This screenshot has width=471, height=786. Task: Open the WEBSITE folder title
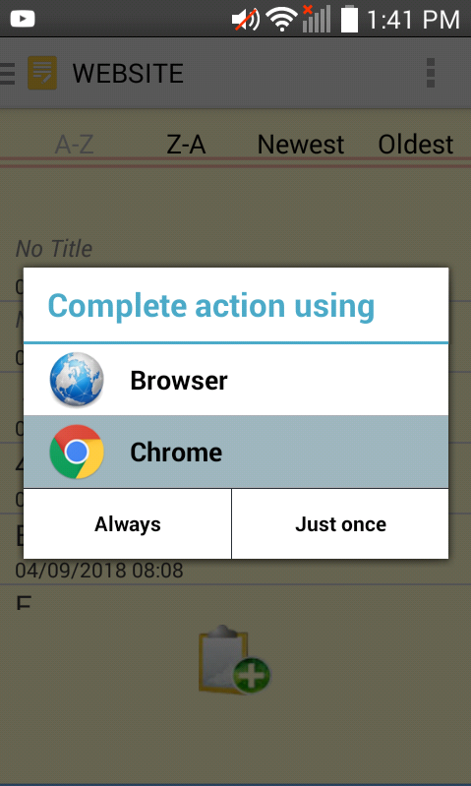point(128,73)
